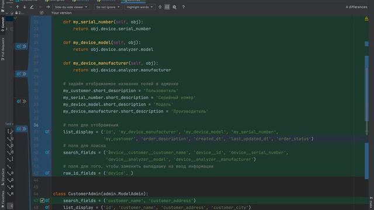The width and height of the screenshot is (374, 210).
Task: Open diff settings gear icon
Action: point(174,7)
